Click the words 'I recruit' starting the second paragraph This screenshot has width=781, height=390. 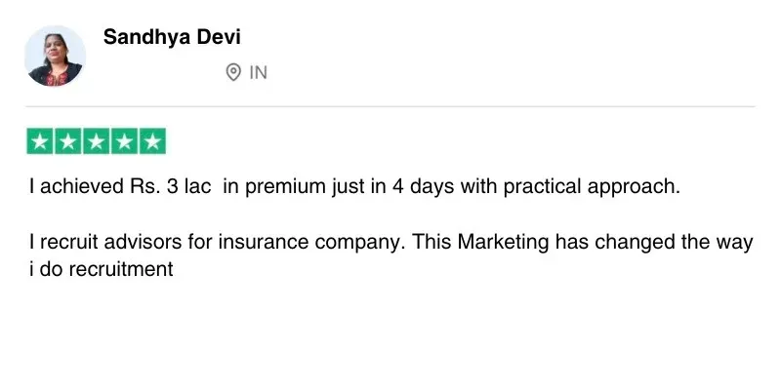tap(62, 243)
